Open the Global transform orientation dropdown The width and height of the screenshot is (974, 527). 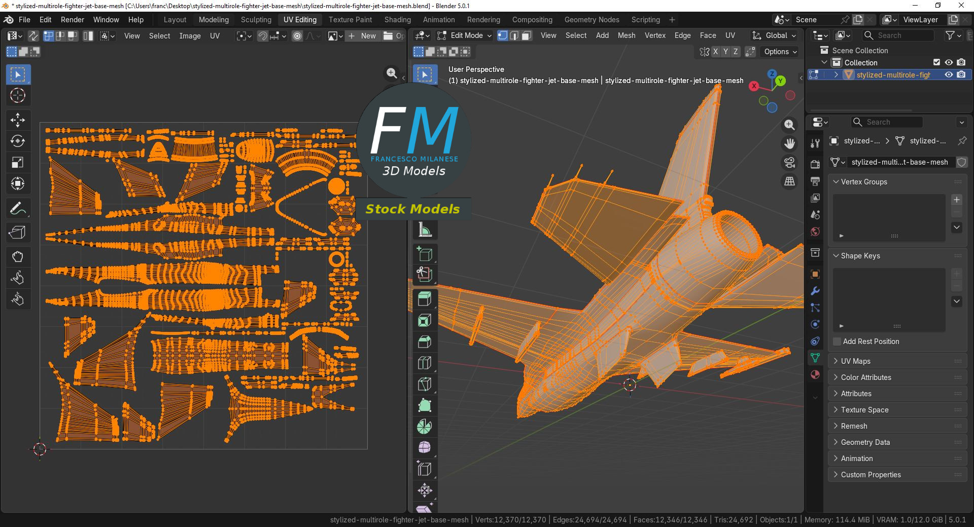click(x=774, y=35)
